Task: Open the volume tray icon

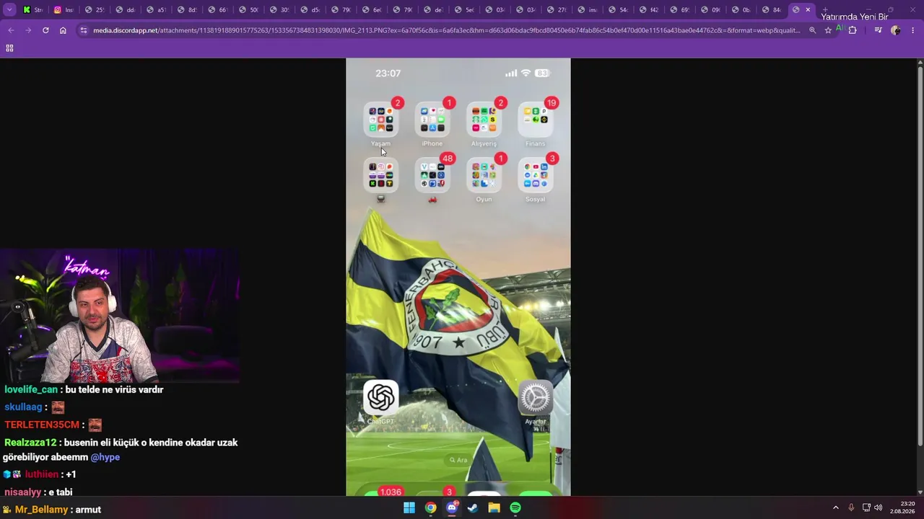Action: tap(879, 508)
